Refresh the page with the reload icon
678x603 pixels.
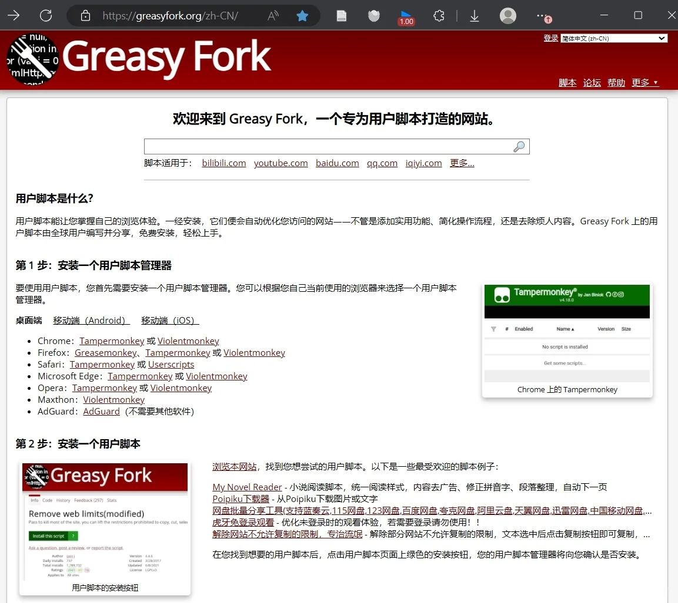click(x=45, y=15)
